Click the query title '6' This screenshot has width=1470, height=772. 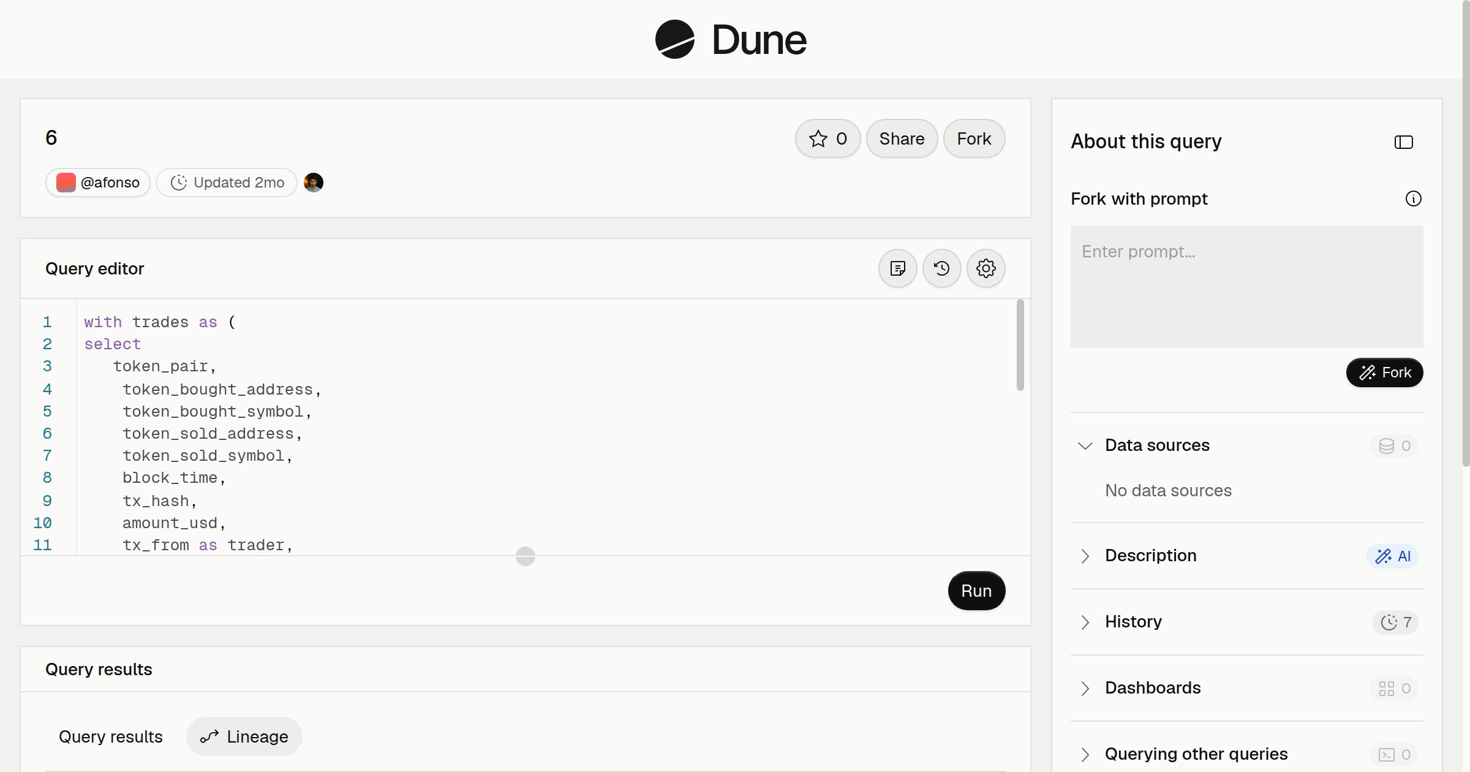point(51,138)
